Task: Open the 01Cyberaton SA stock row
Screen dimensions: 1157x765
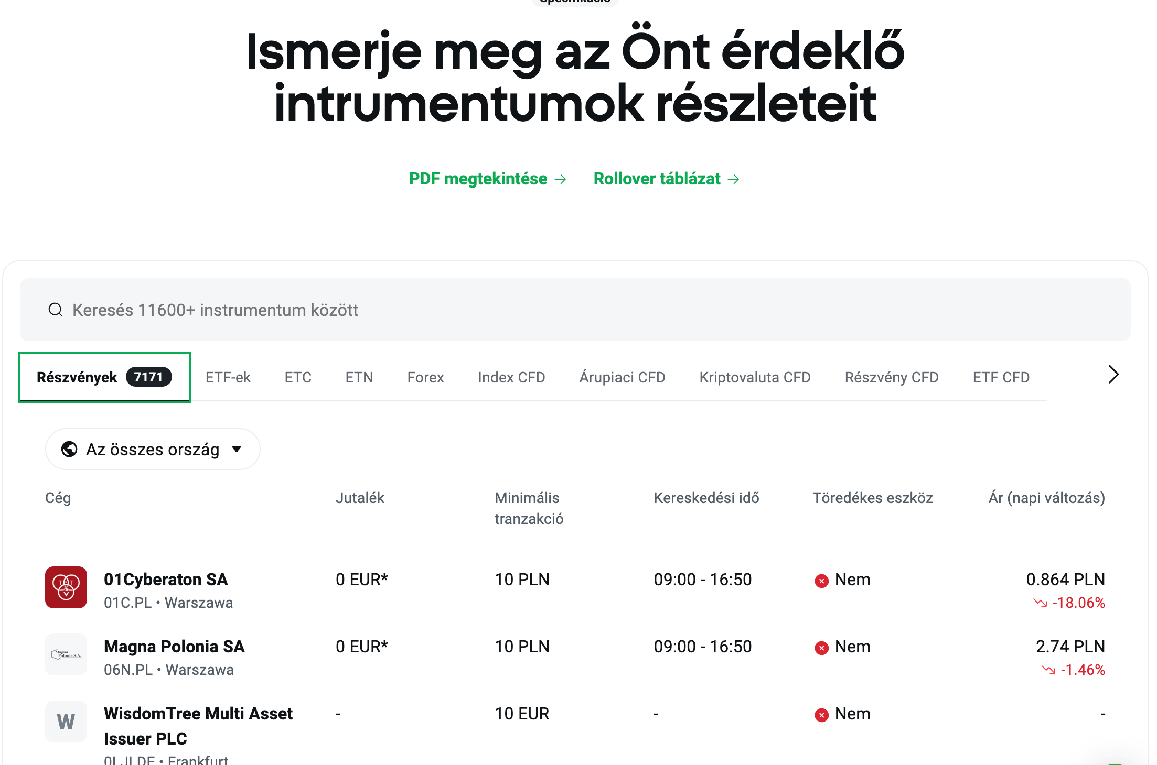Action: 166,580
